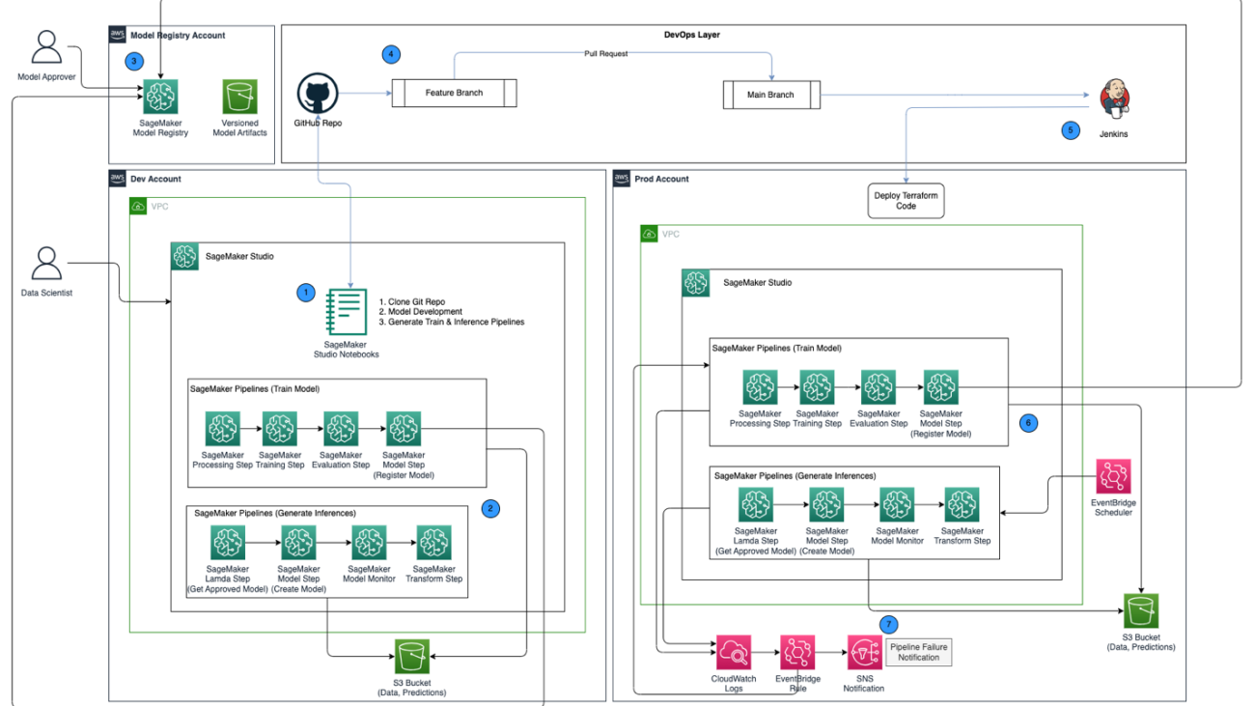1255x706 pixels.
Task: Select the Main Branch box
Action: point(771,95)
